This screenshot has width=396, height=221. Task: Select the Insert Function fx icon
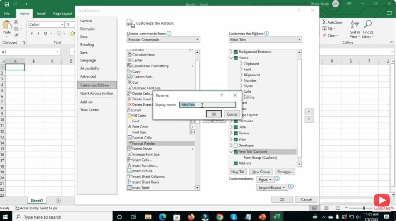pos(130,165)
